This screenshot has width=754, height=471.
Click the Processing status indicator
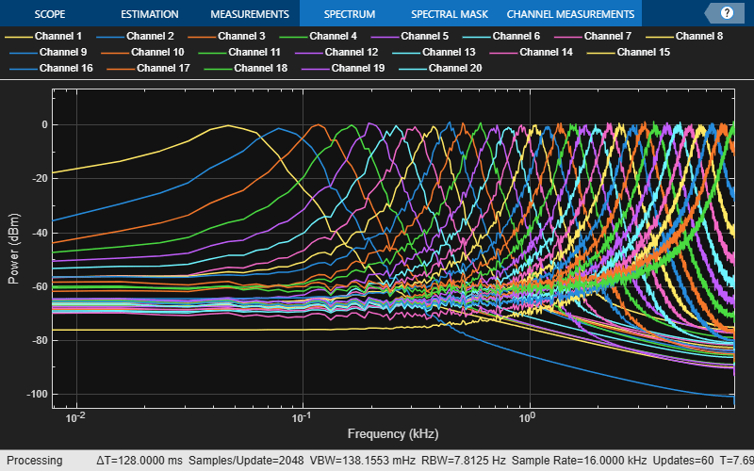point(35,461)
